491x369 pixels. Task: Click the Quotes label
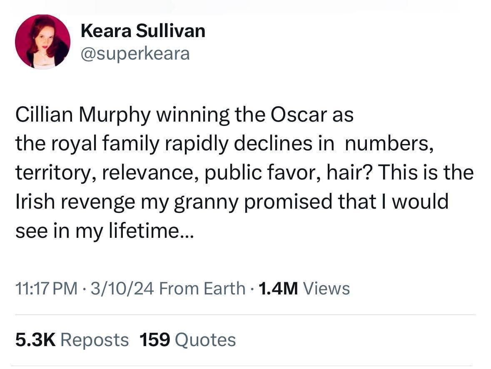point(205,340)
